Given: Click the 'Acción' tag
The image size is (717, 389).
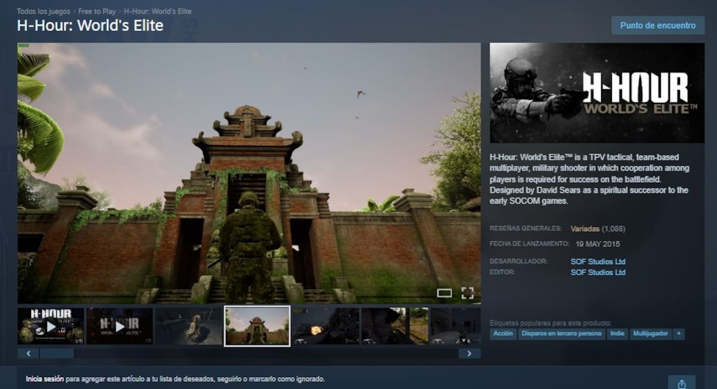Looking at the screenshot, I should [x=503, y=333].
